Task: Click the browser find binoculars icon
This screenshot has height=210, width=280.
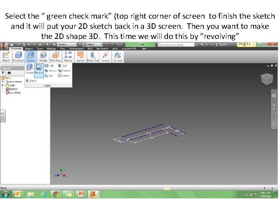Action: coord(9,73)
